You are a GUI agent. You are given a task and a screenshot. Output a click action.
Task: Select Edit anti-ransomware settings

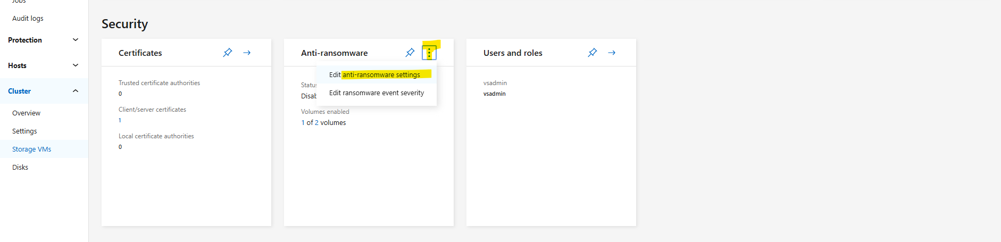377,74
